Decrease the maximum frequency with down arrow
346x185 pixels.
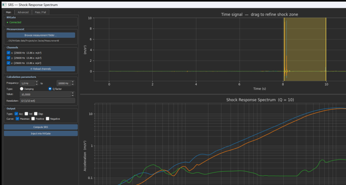pyautogui.click(x=73, y=84)
